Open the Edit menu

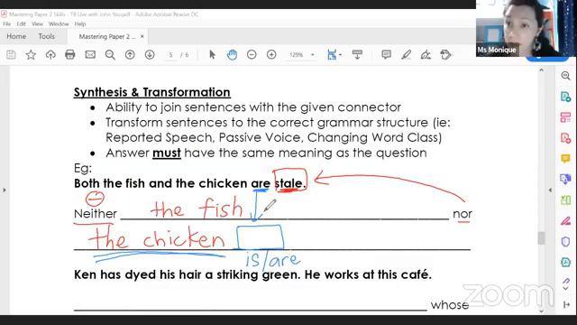tap(22, 24)
